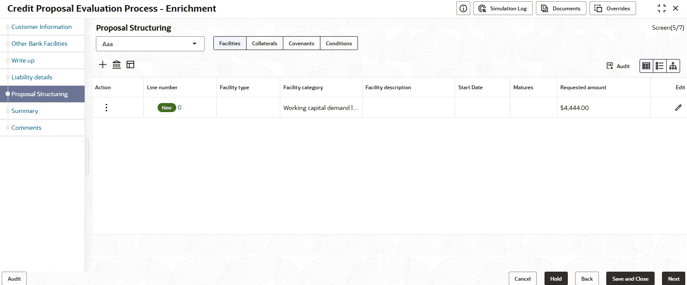This screenshot has width=687, height=285.
Task: Switch to the Collaterals tab
Action: 265,43
